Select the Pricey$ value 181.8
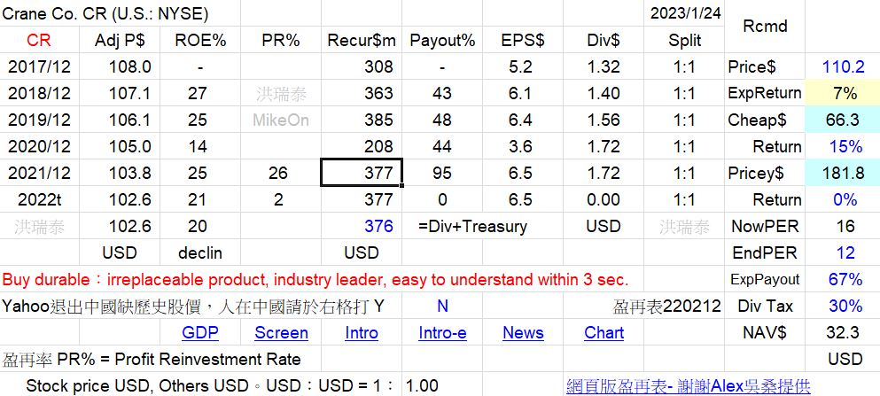 tap(843, 173)
